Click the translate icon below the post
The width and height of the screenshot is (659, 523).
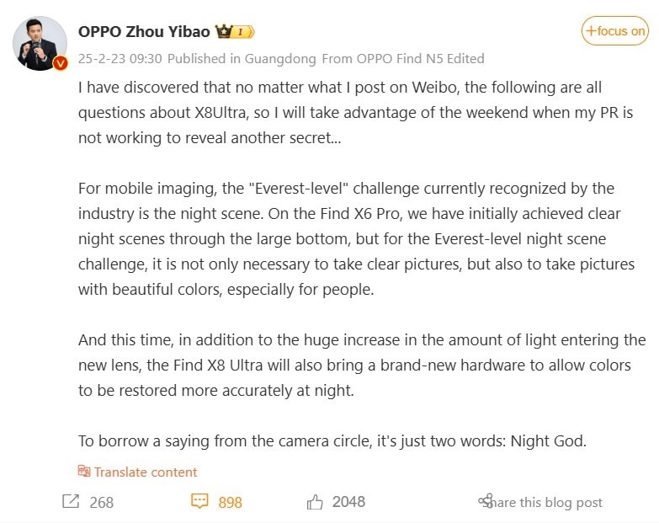pos(84,472)
